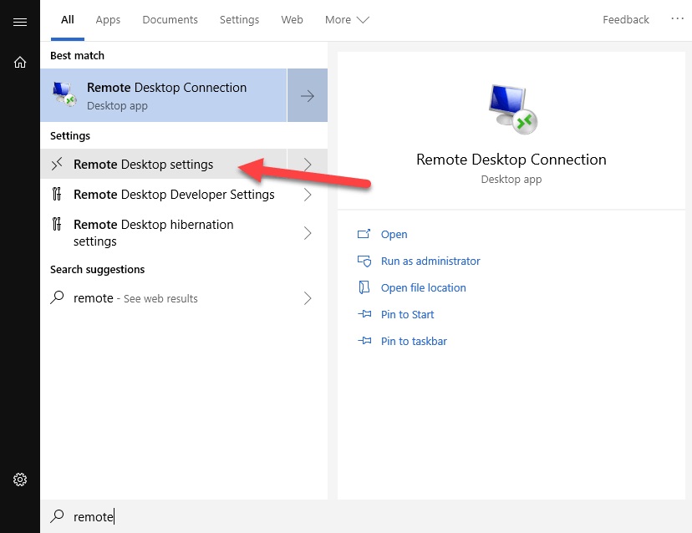Open Remote Desktop Connection via Open link
Screen dimensions: 692x533
point(394,234)
